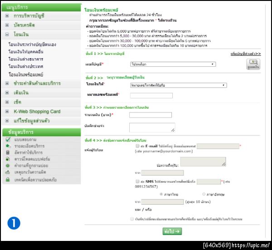Open โอนเงินระหว่างบัญชีตนเอง menu item
272x250 pixels.
pos(32,44)
